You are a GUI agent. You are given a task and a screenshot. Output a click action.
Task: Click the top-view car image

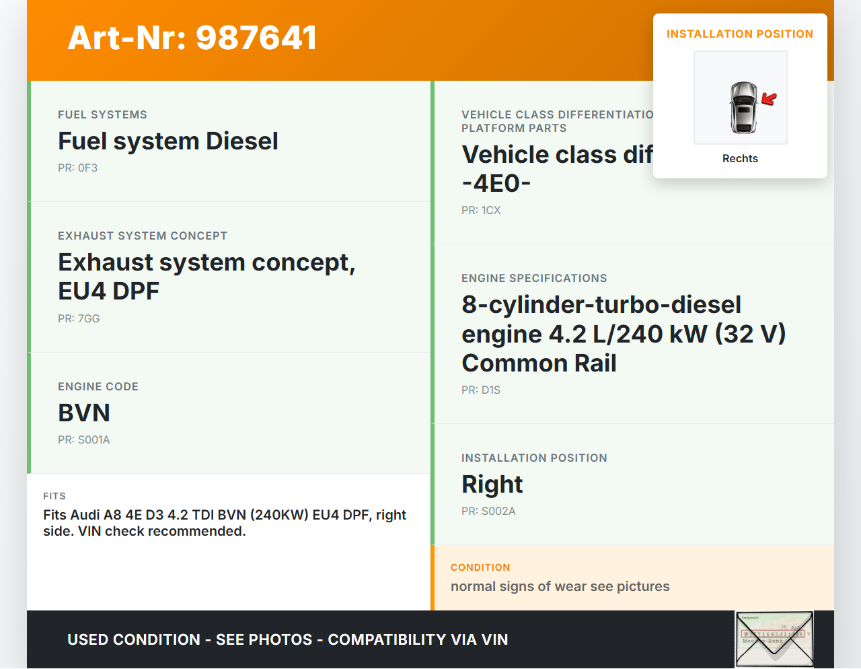tap(743, 108)
